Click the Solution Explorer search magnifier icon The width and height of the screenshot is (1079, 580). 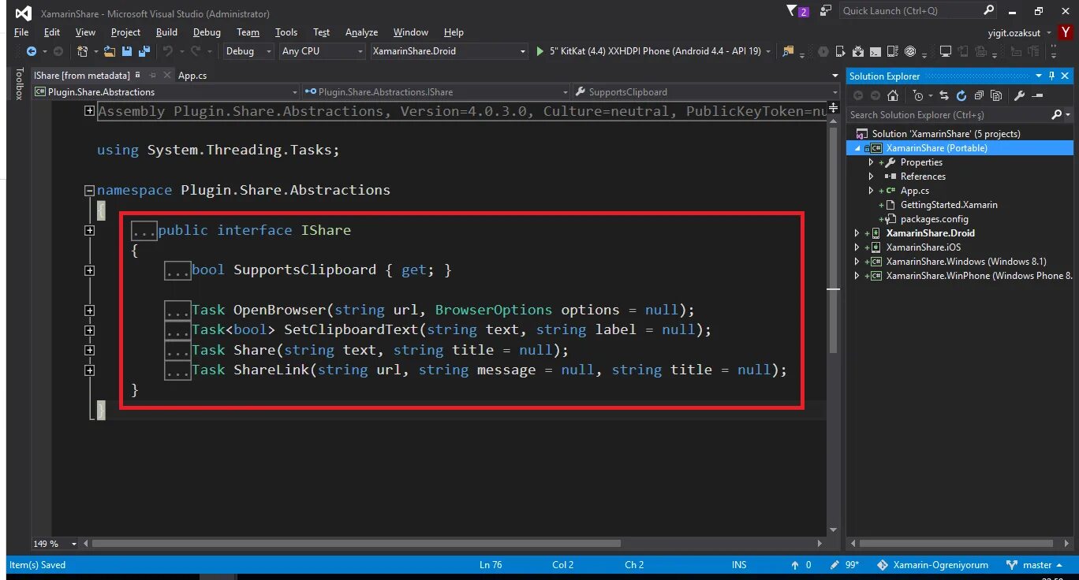1057,115
